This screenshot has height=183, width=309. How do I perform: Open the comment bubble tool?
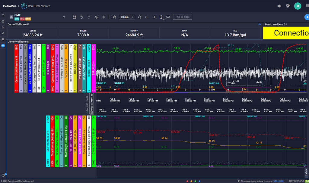(x=168, y=17)
